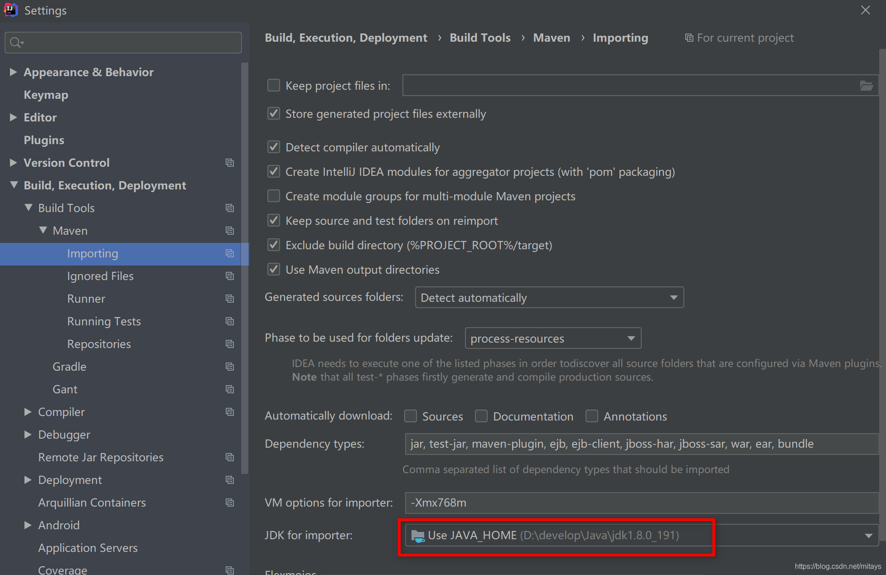
Task: Collapse Build, Execution, Deployment node
Action: 14,185
